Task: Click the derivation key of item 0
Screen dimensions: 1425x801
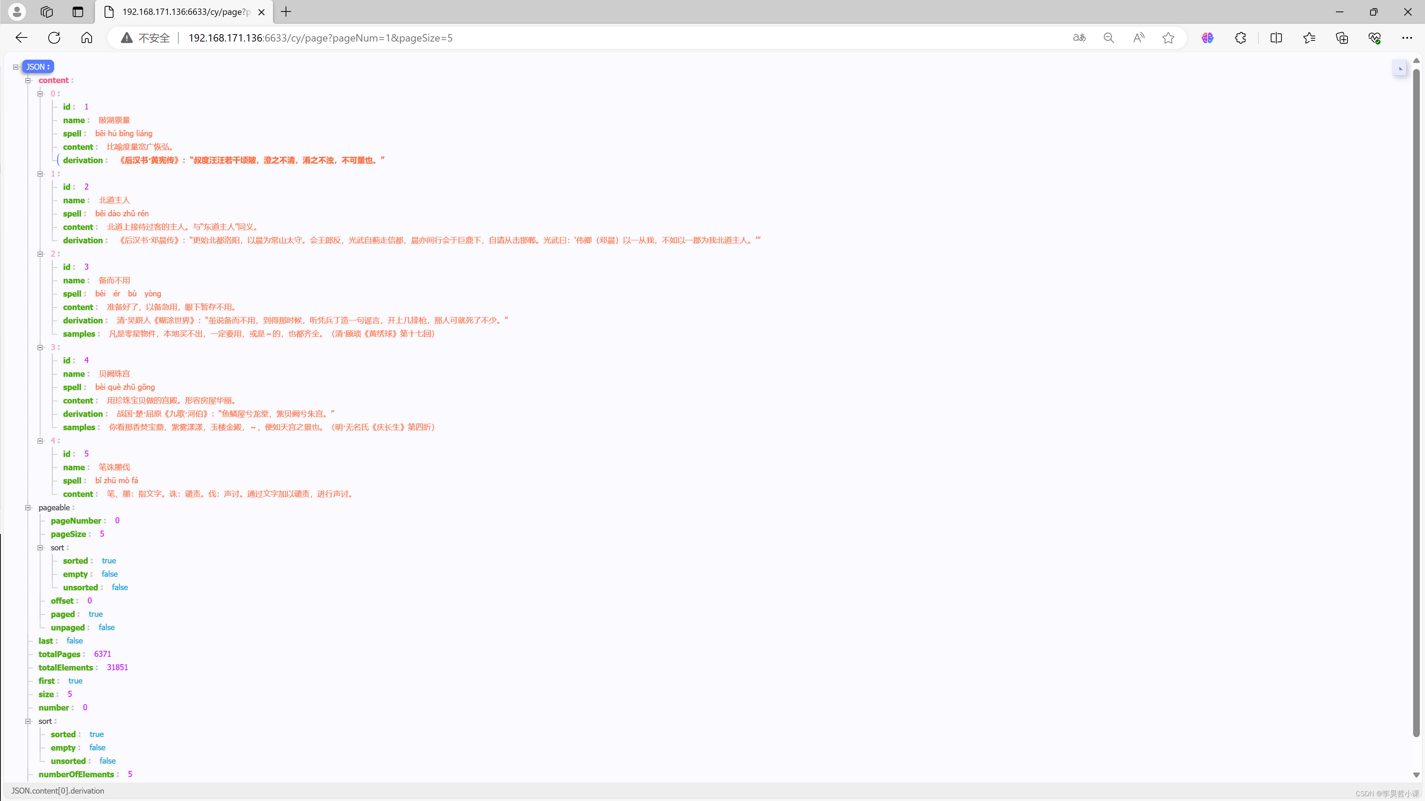Action: pyautogui.click(x=83, y=161)
